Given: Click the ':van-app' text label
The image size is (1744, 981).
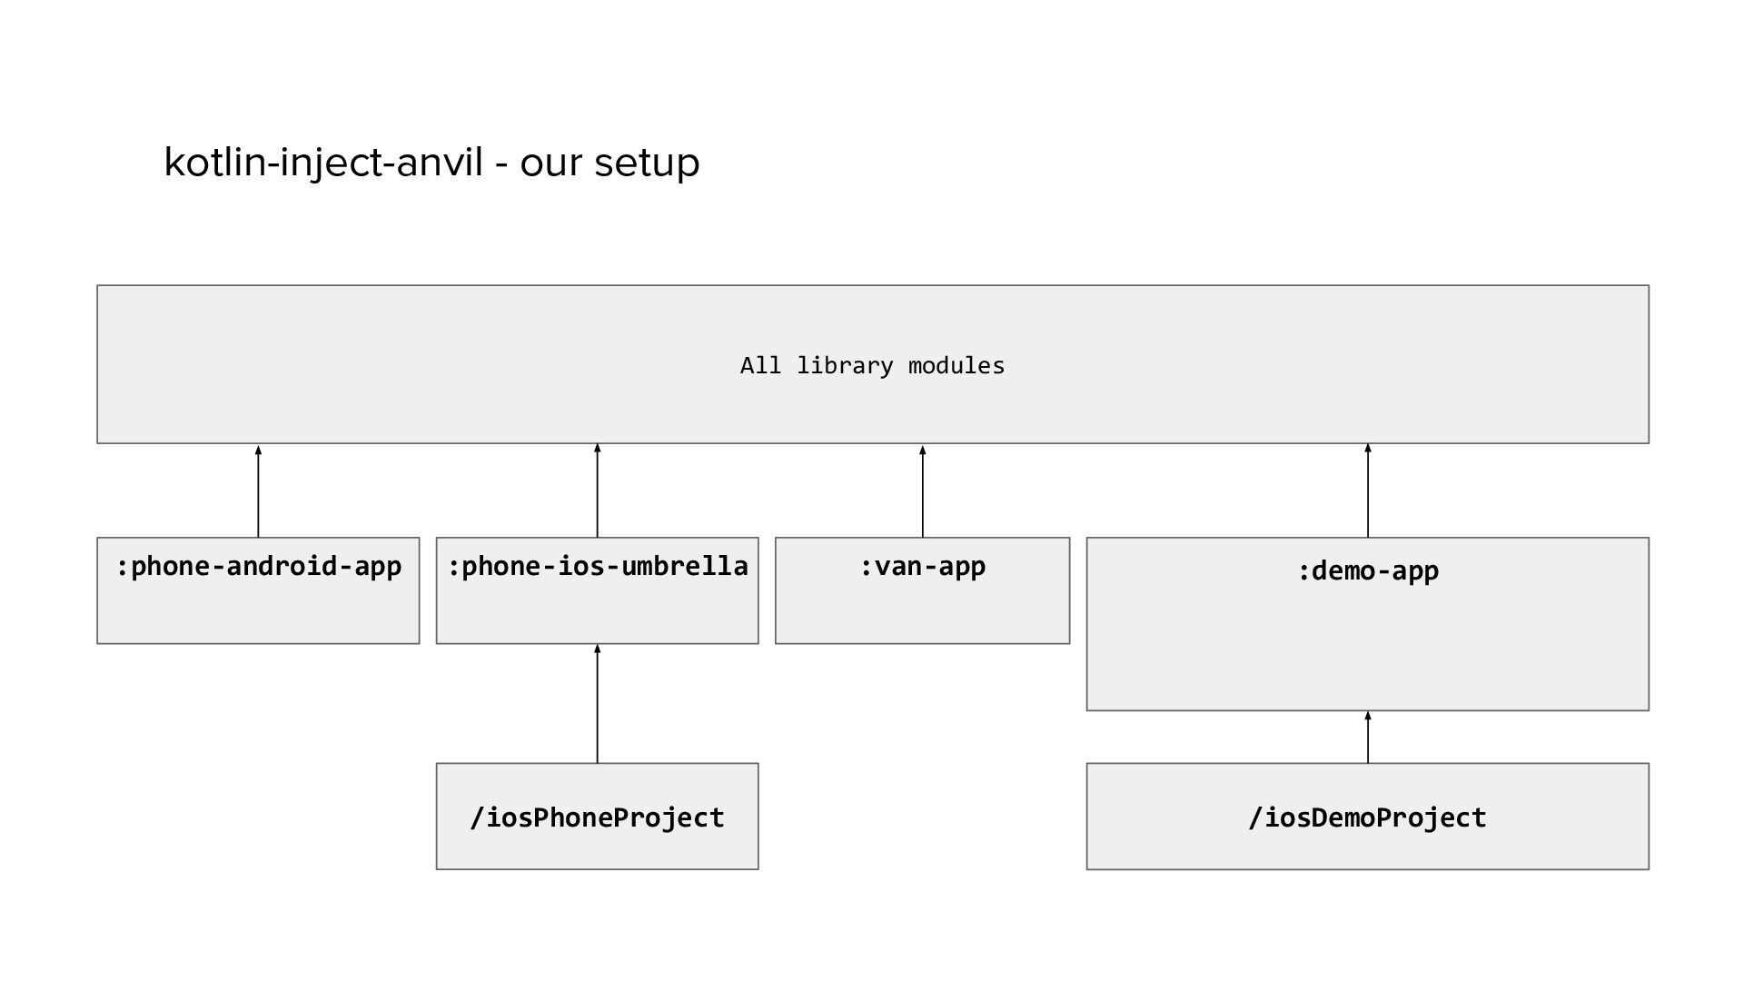Looking at the screenshot, I should click(922, 567).
